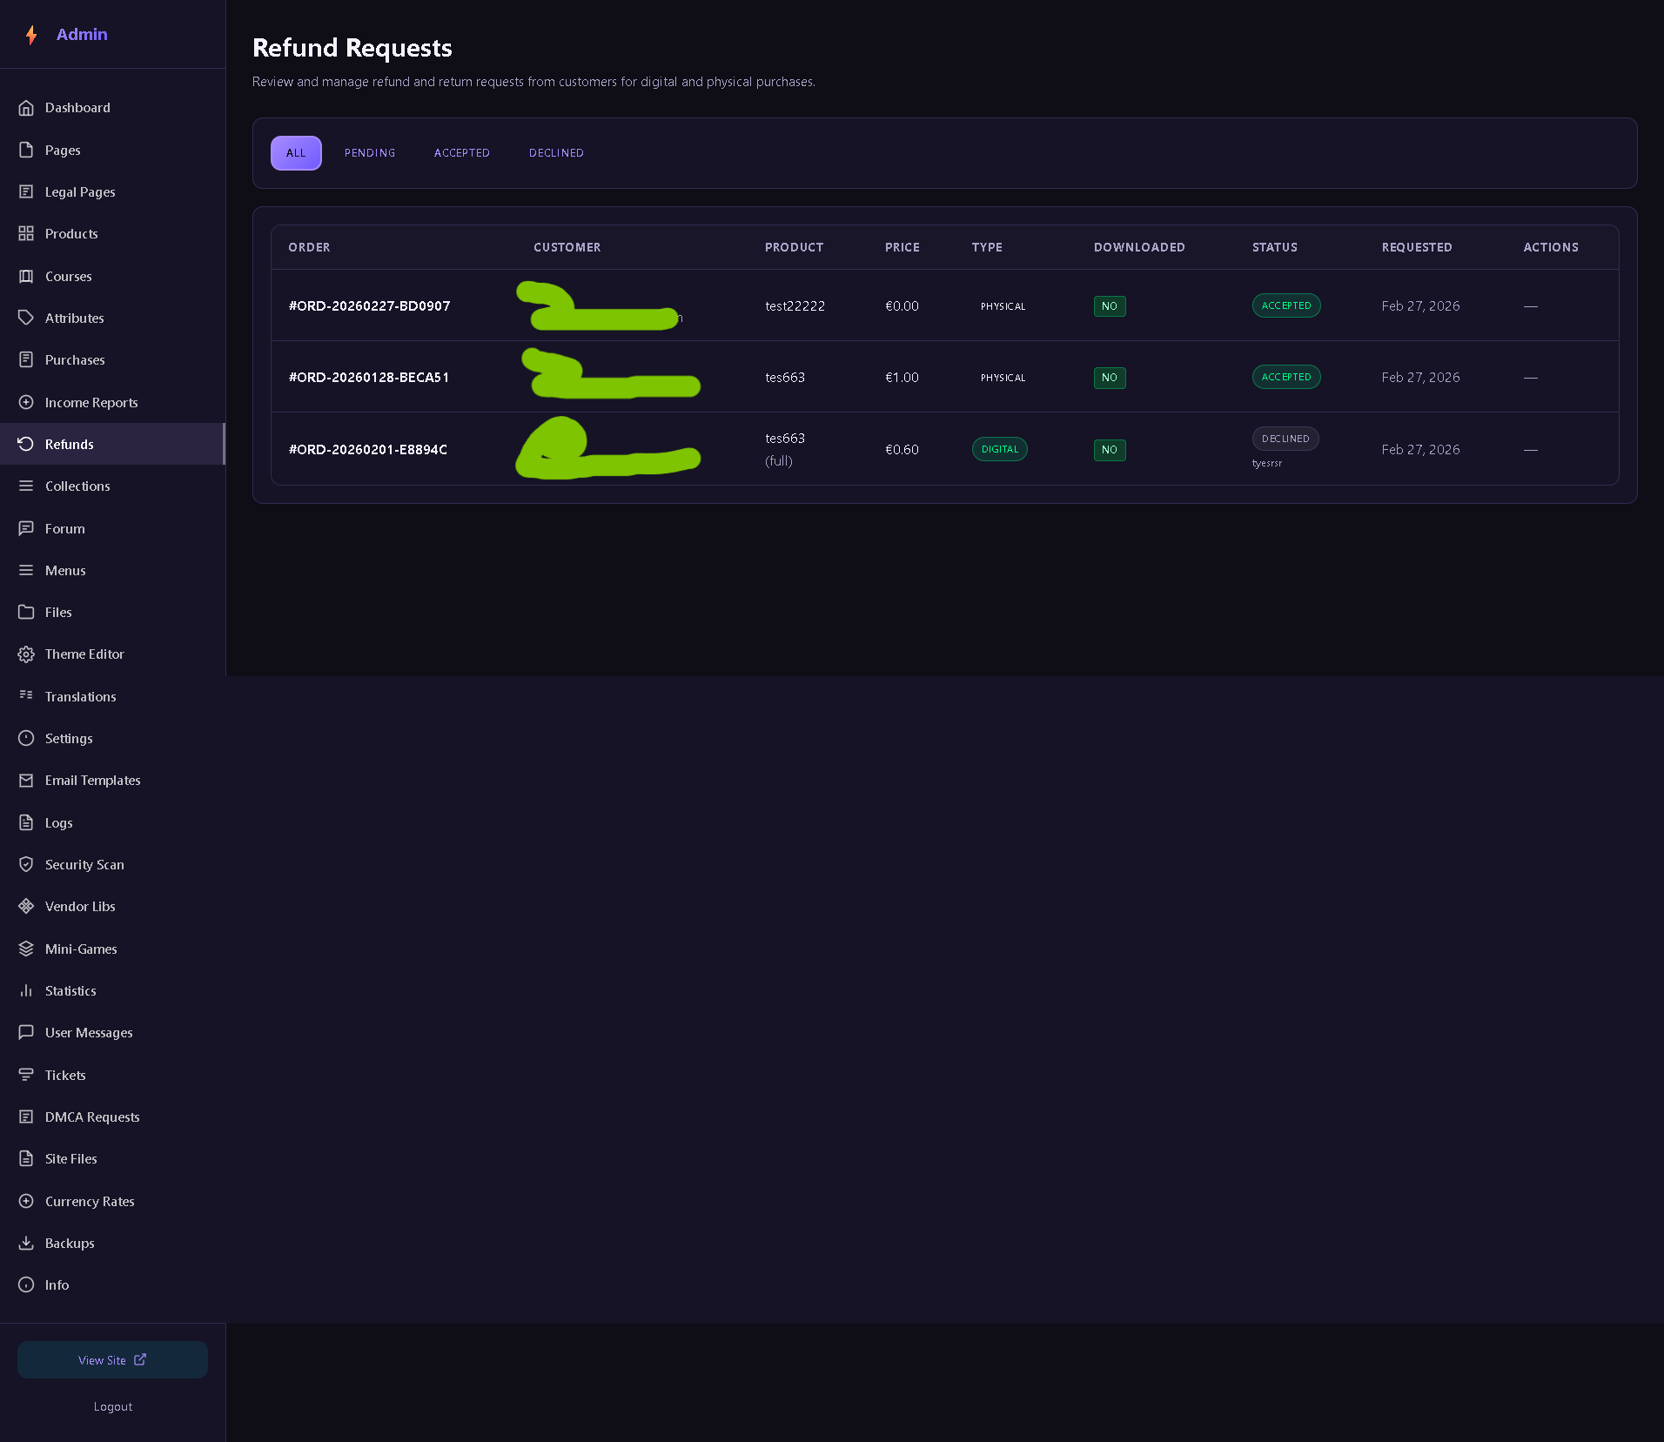The width and height of the screenshot is (1664, 1442).
Task: Click the Statistics bar chart icon
Action: click(26, 991)
